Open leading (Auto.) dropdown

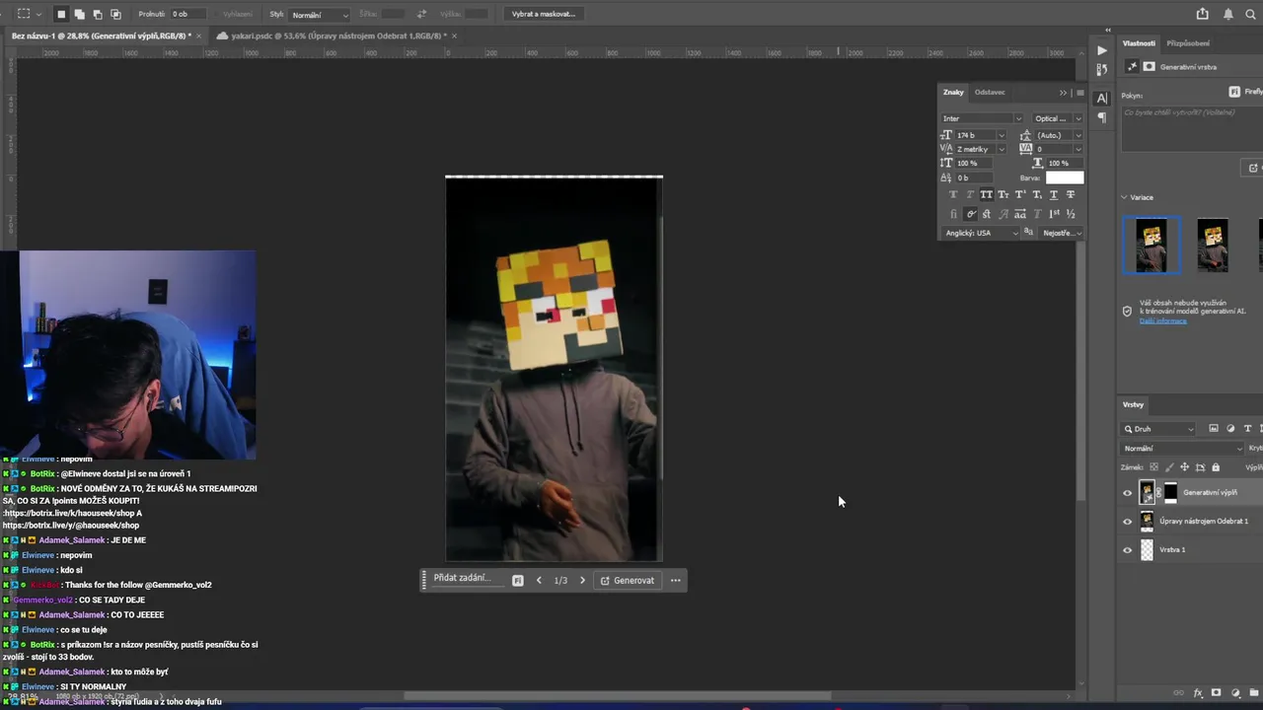[x=1077, y=135]
